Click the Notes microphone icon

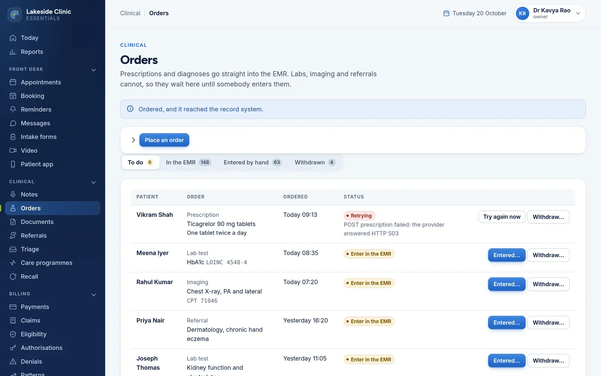coord(13,194)
